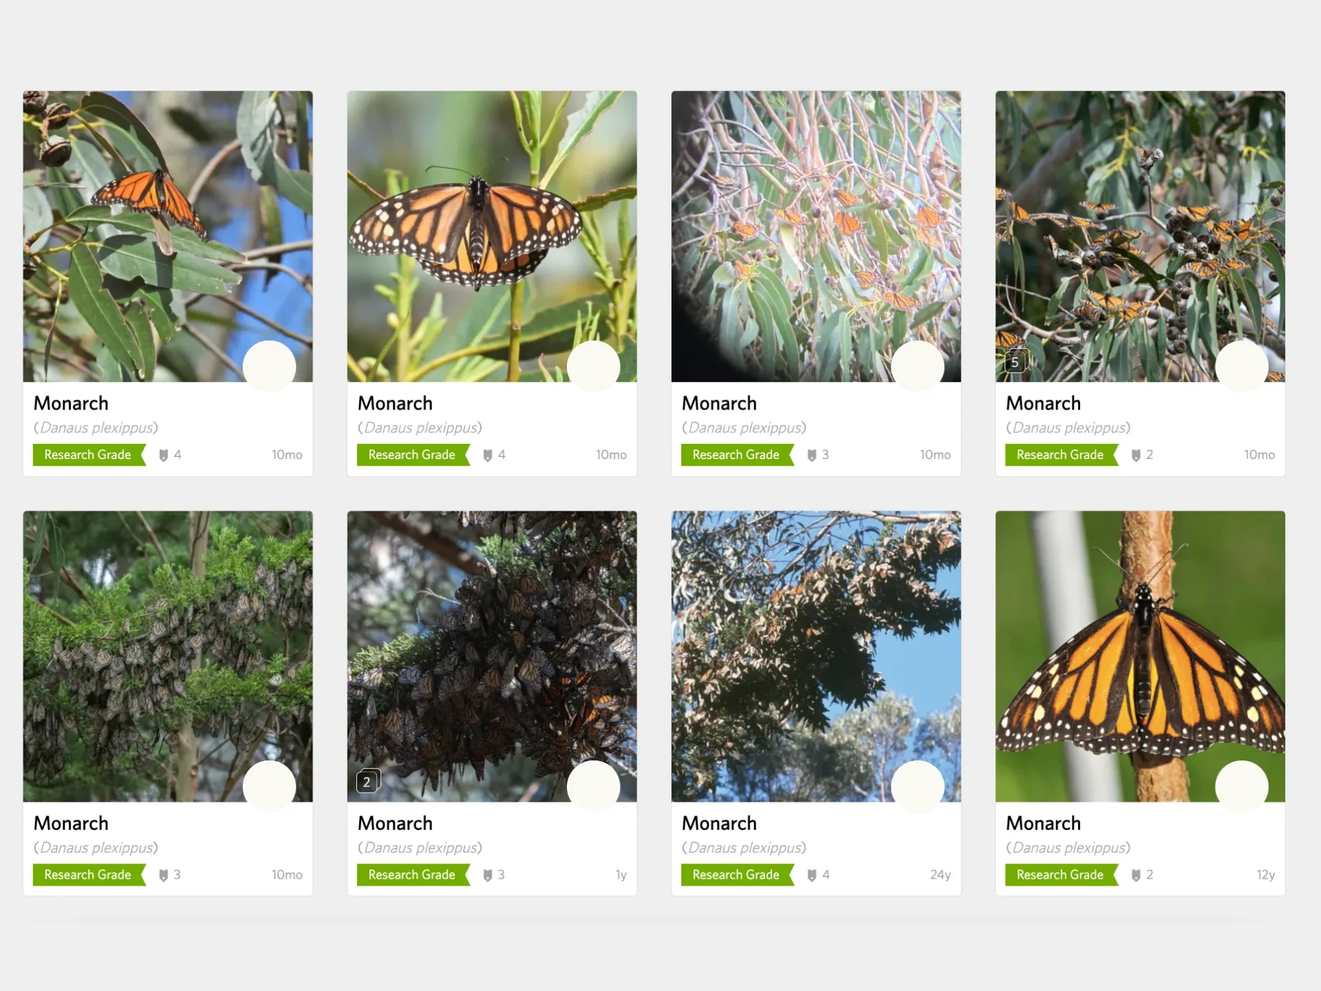The image size is (1321, 991).
Task: Open photo of monarchs clustered on cypress branch
Action: pos(168,656)
